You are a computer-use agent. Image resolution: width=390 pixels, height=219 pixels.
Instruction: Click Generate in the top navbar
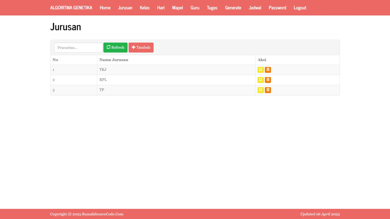click(x=233, y=8)
